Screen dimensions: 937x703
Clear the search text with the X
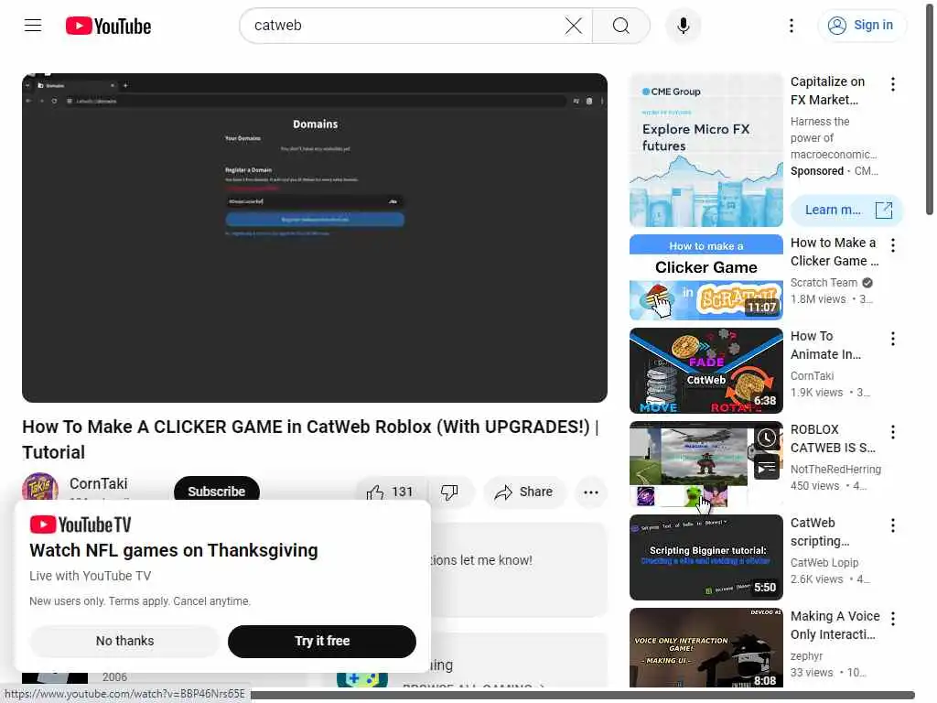(574, 26)
